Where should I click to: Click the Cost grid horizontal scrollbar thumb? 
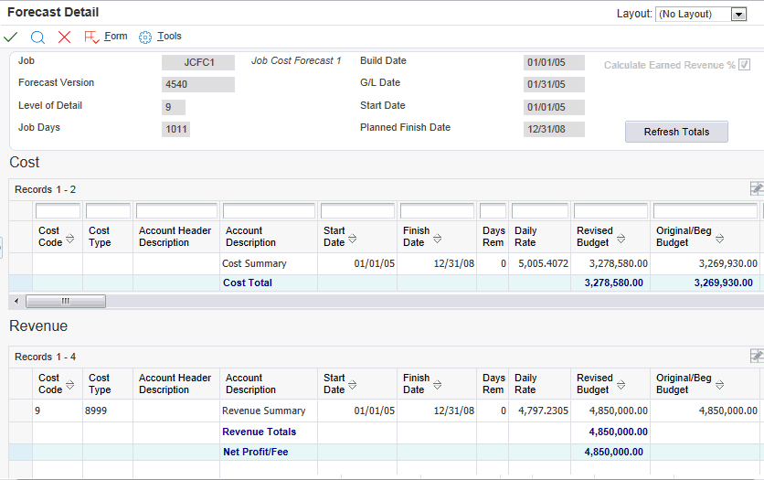point(65,301)
